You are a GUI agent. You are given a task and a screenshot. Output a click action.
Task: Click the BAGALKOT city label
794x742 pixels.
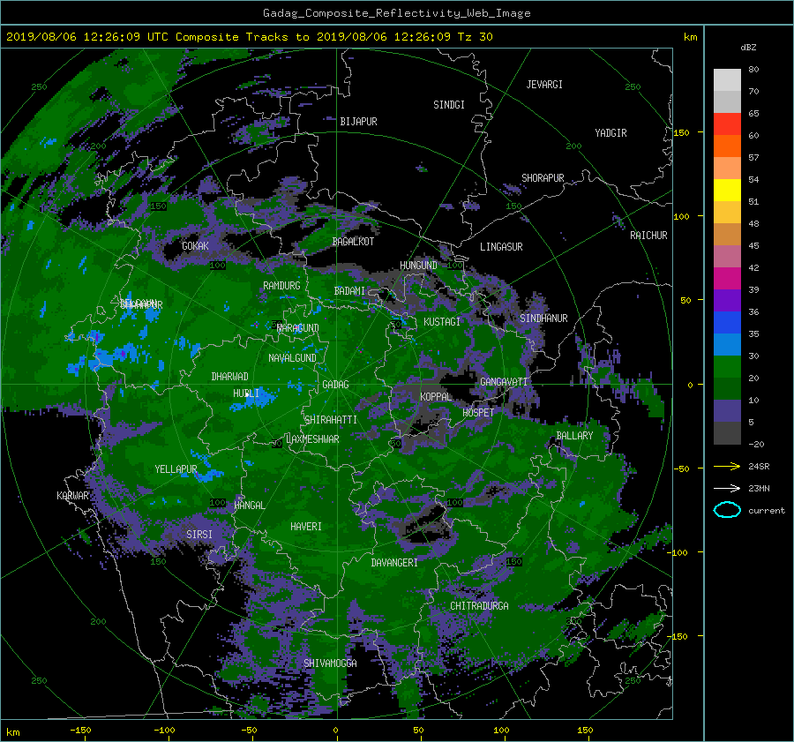click(x=353, y=242)
